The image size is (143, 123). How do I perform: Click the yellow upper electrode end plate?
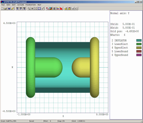click(95, 67)
